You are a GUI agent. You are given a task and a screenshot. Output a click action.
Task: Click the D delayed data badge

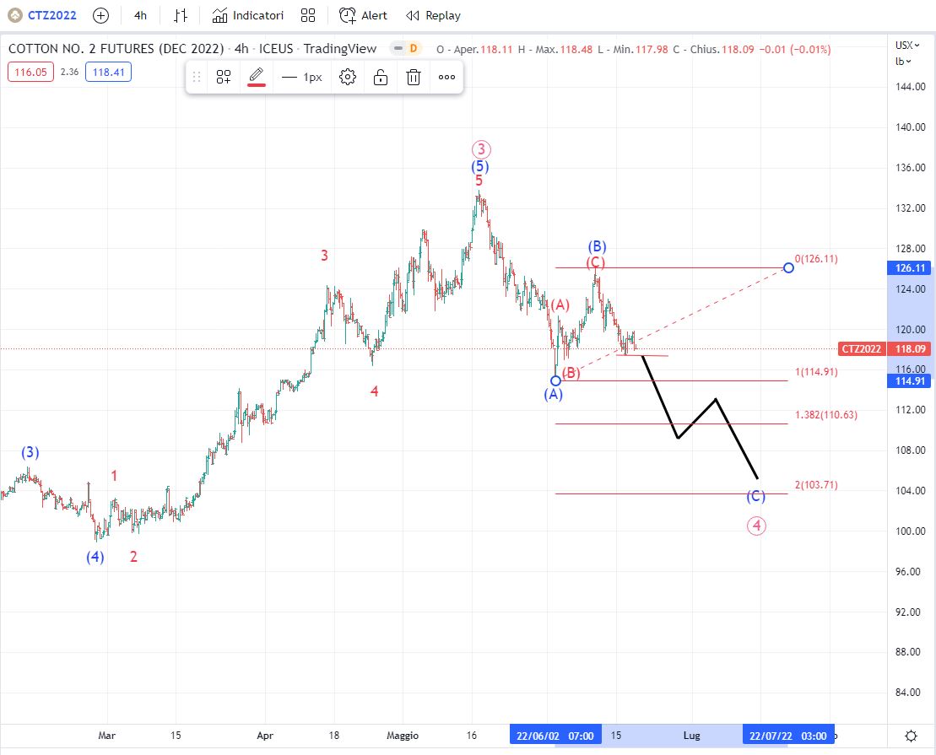413,48
